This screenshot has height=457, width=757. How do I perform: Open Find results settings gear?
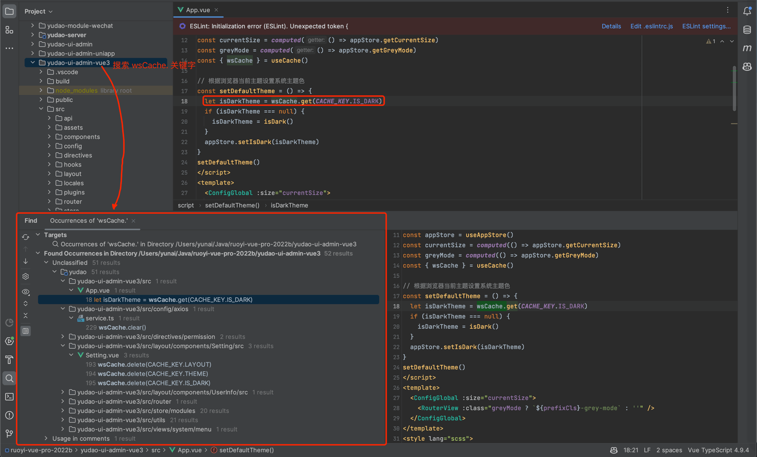tap(25, 276)
